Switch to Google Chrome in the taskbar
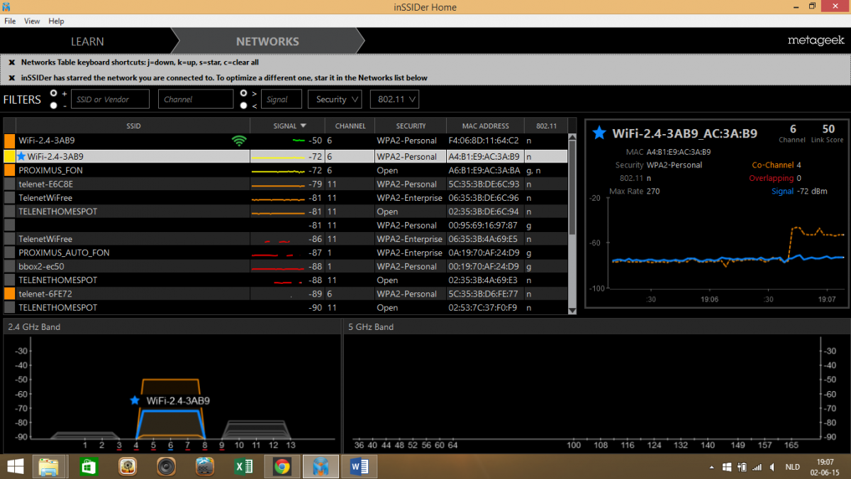This screenshot has width=851, height=479. 282,466
